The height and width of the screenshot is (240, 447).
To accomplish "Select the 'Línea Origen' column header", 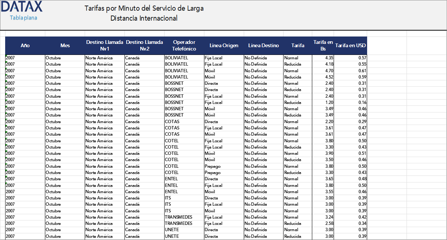I will click(x=224, y=45).
